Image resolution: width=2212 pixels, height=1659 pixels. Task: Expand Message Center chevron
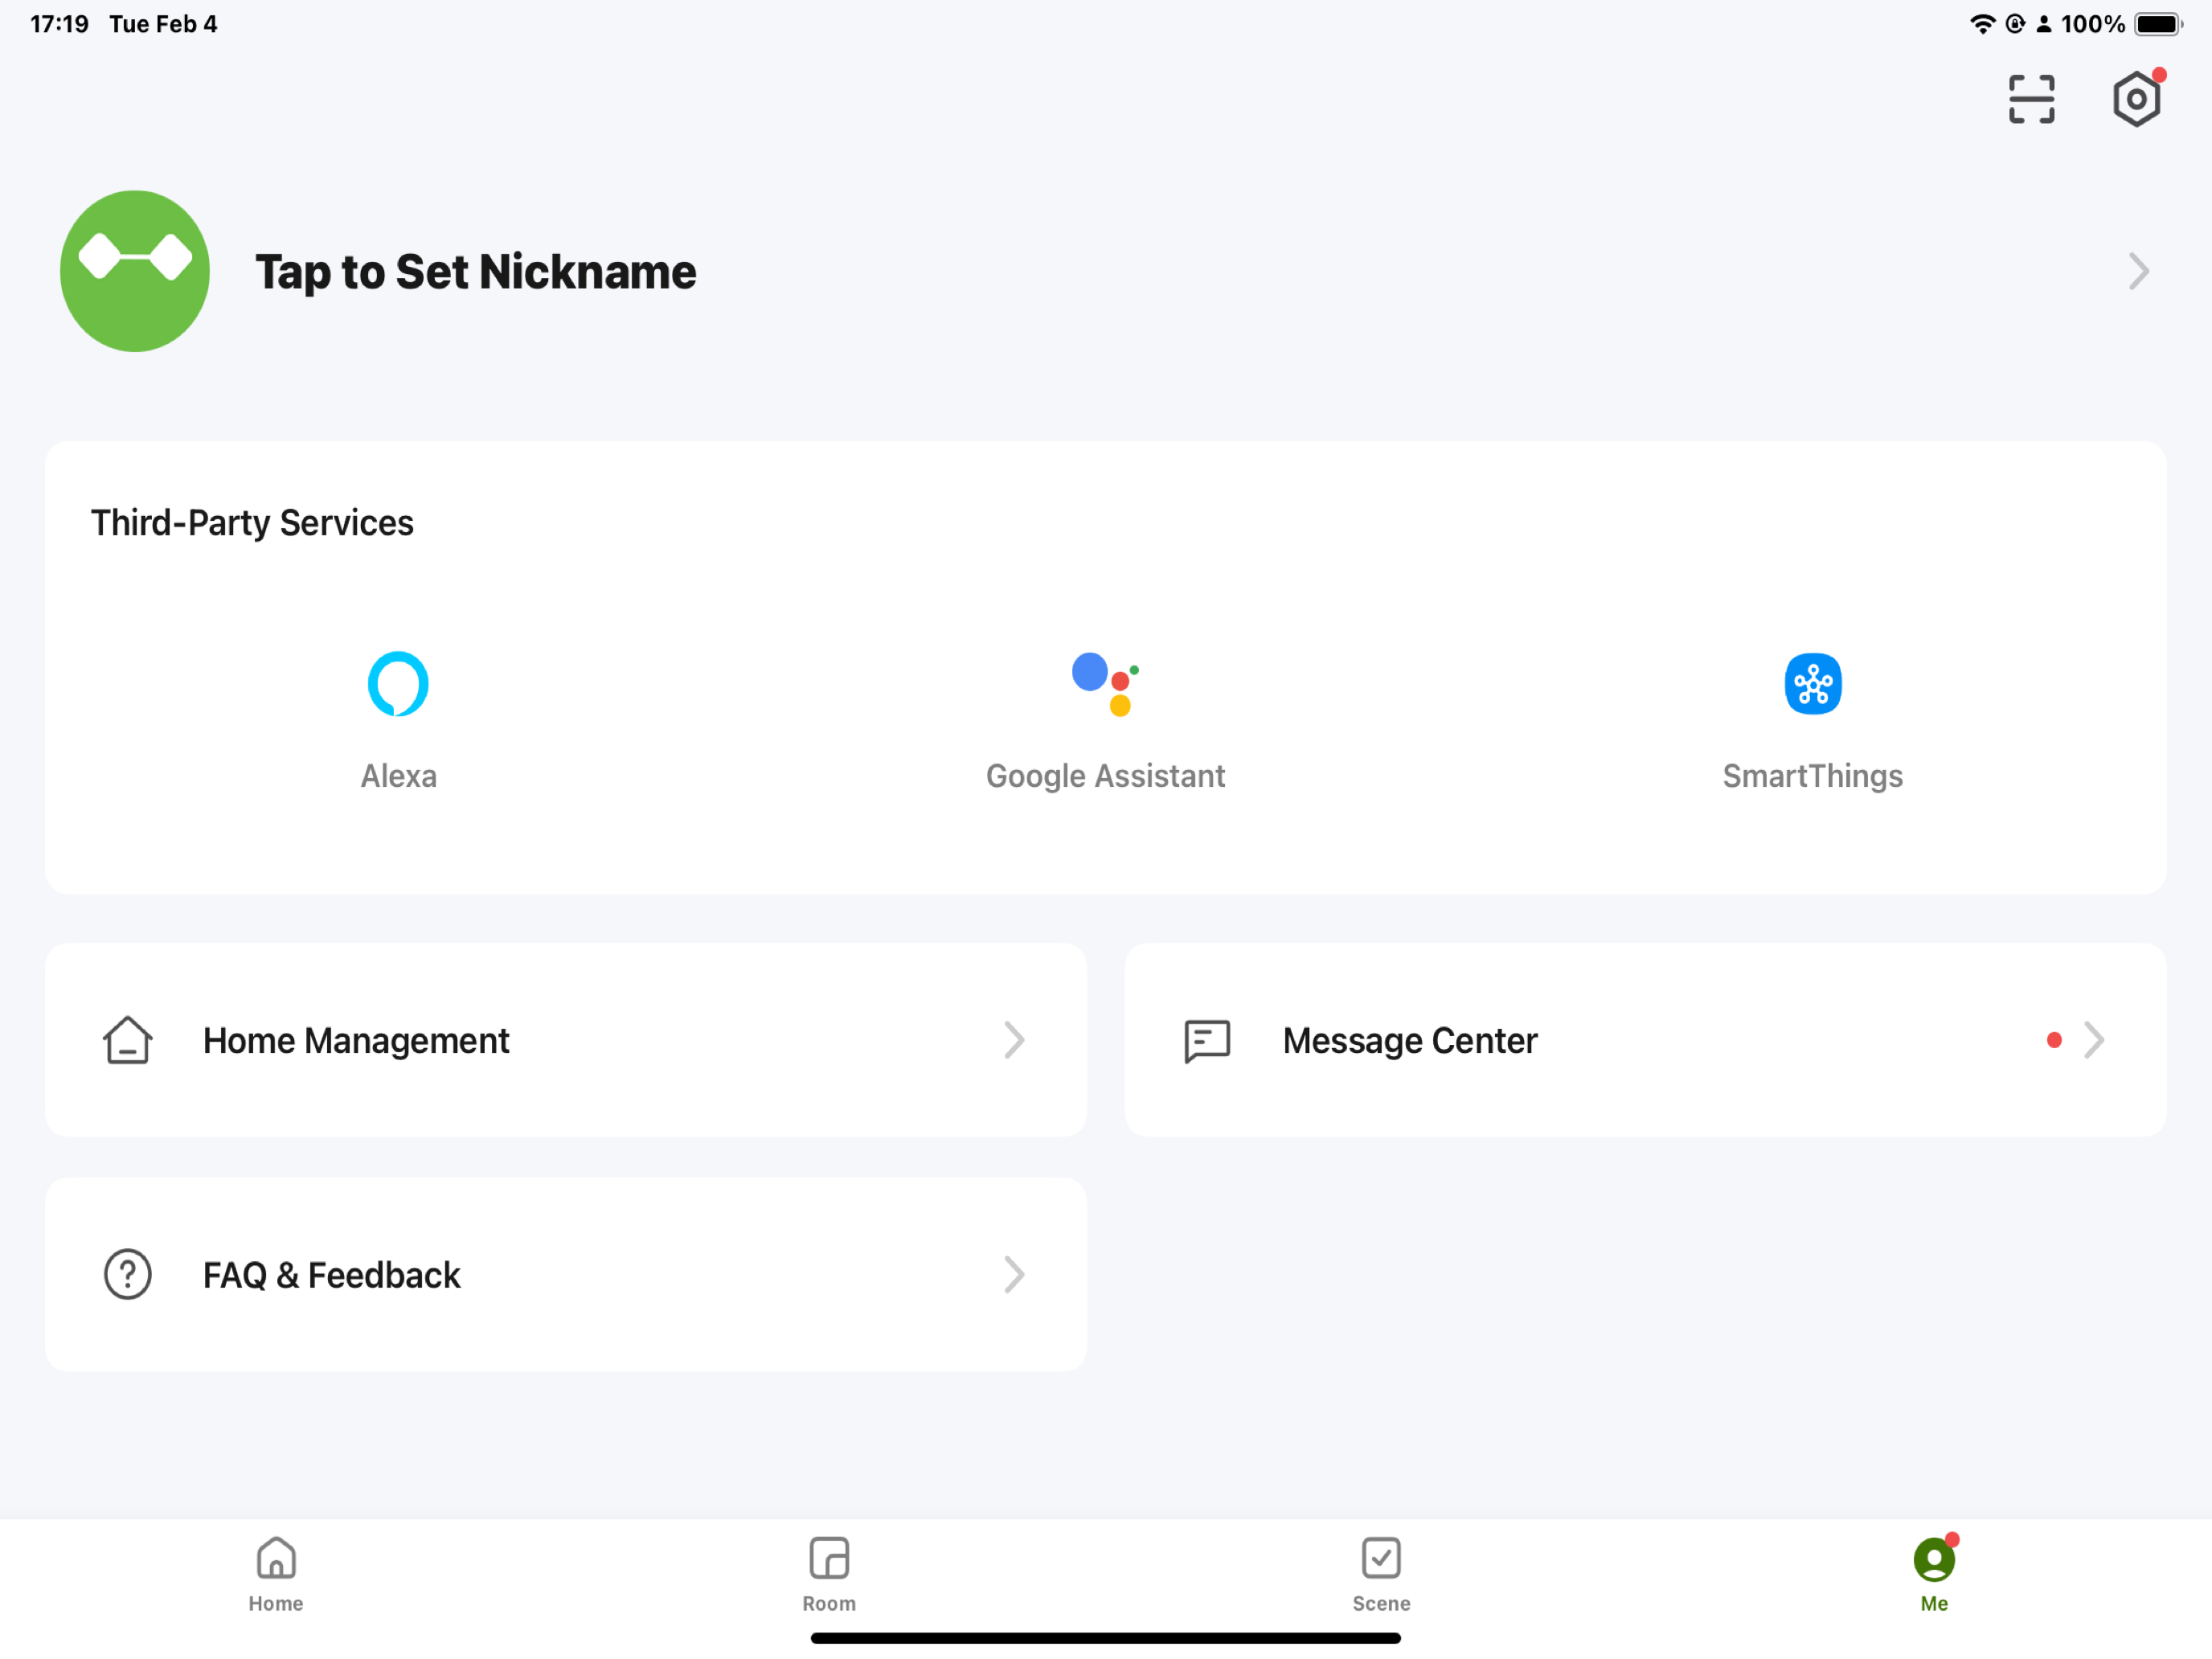tap(2094, 1040)
